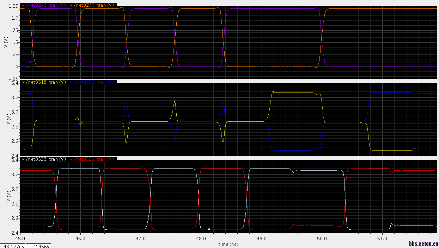Open the bbs.eetop.cn watermark link
439x248 pixels.
click(x=423, y=243)
